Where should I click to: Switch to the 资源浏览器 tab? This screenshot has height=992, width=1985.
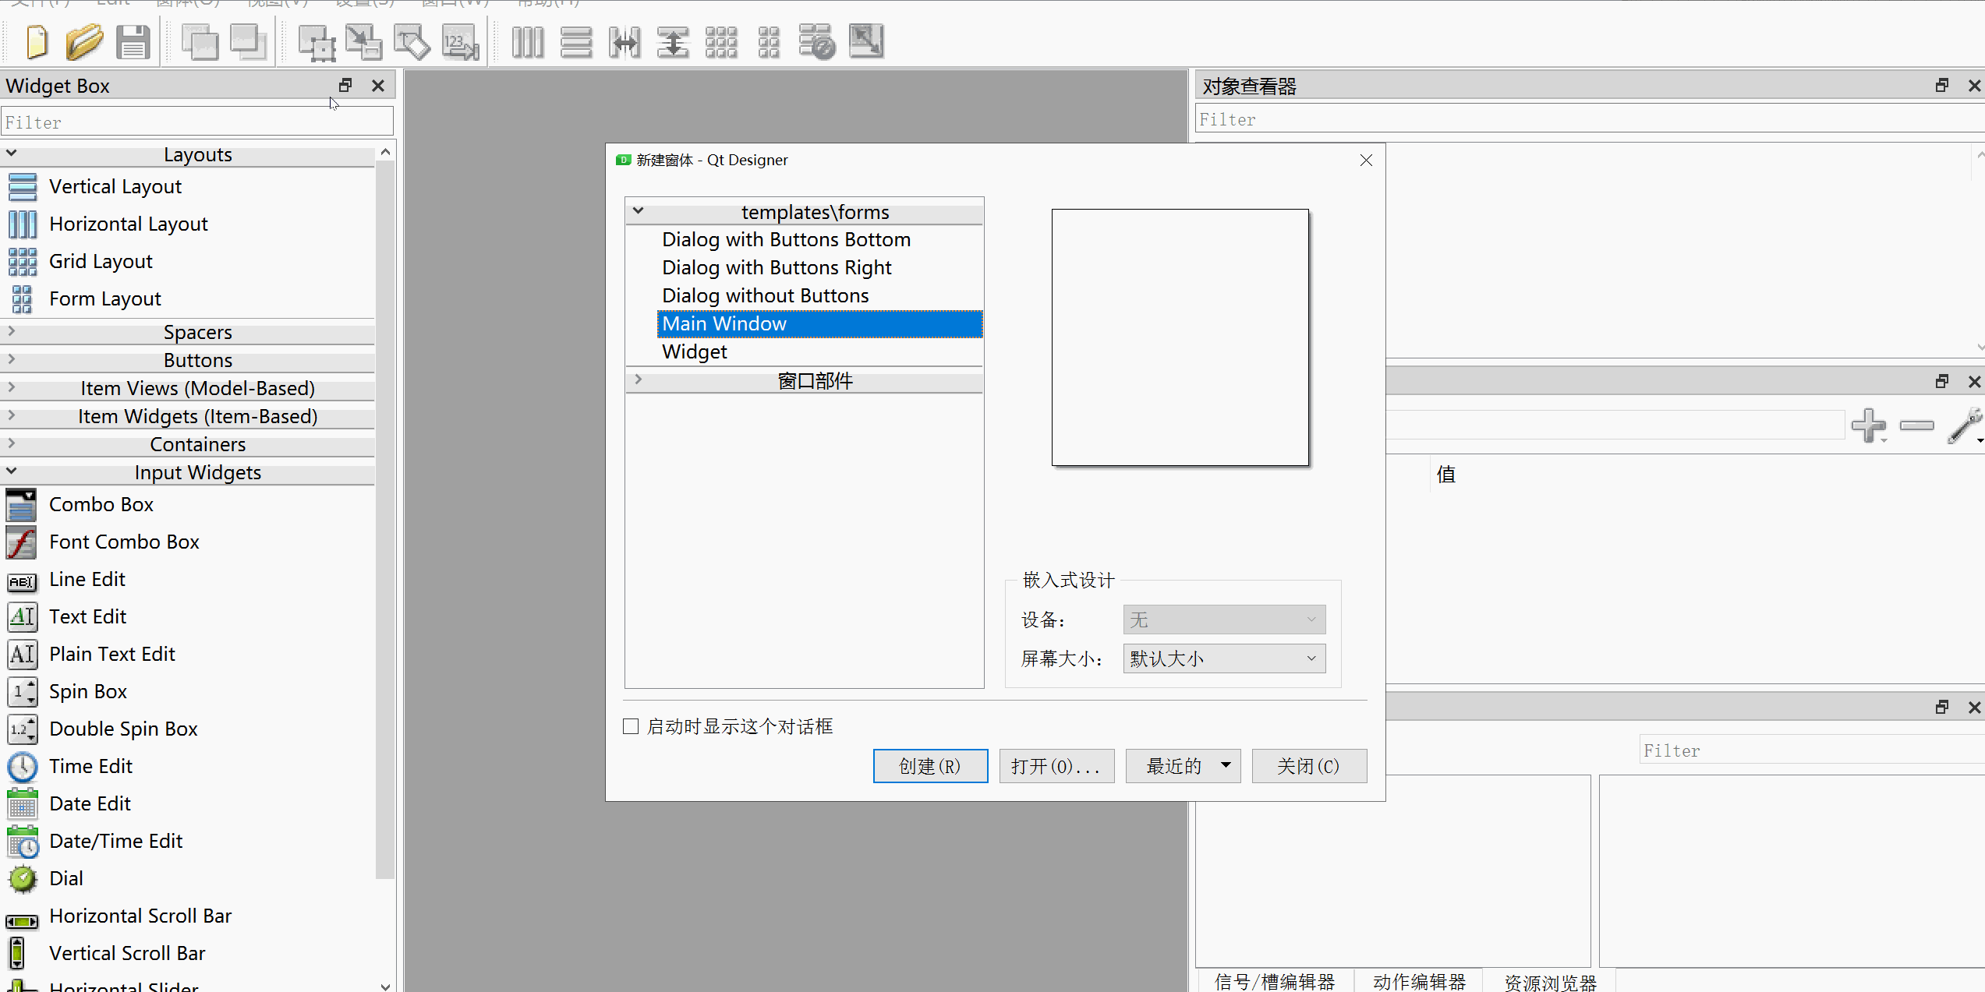[1550, 981]
